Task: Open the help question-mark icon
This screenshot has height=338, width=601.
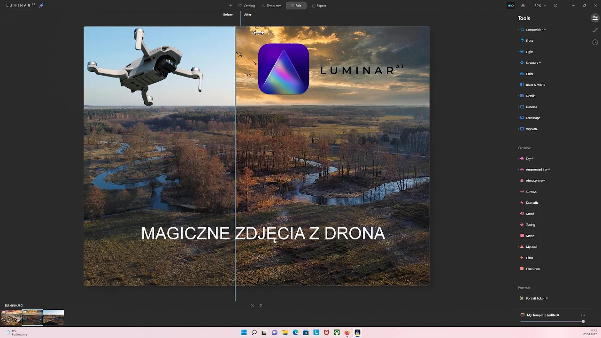Action: [555, 6]
